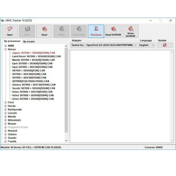Select Jaguar SH7058 + S93A86[1024K] CAN
Viewport: 176px width, 176px height.
pyautogui.click(x=33, y=53)
